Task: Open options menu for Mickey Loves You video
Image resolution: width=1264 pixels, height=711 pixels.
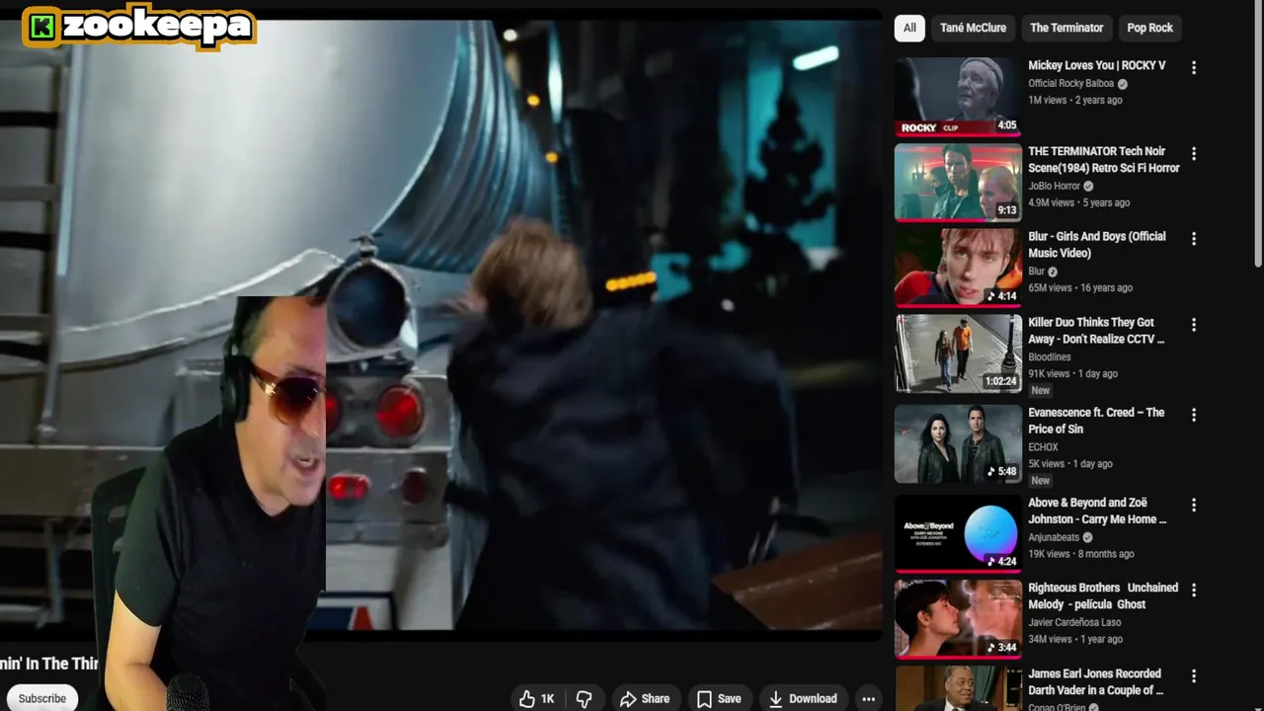Action: (x=1194, y=68)
